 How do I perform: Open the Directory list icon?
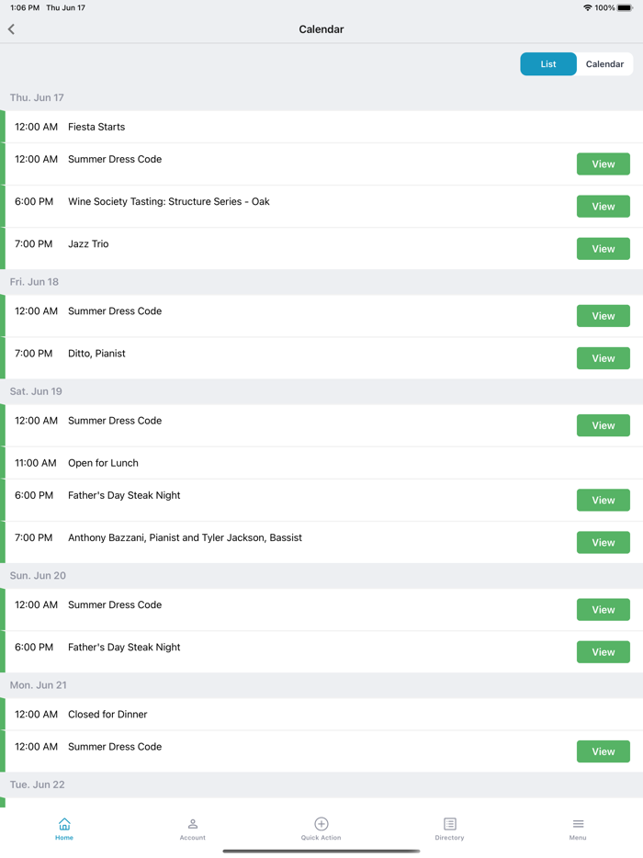[449, 824]
